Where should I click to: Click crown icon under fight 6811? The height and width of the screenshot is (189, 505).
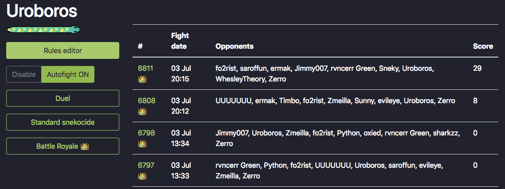tap(142, 79)
